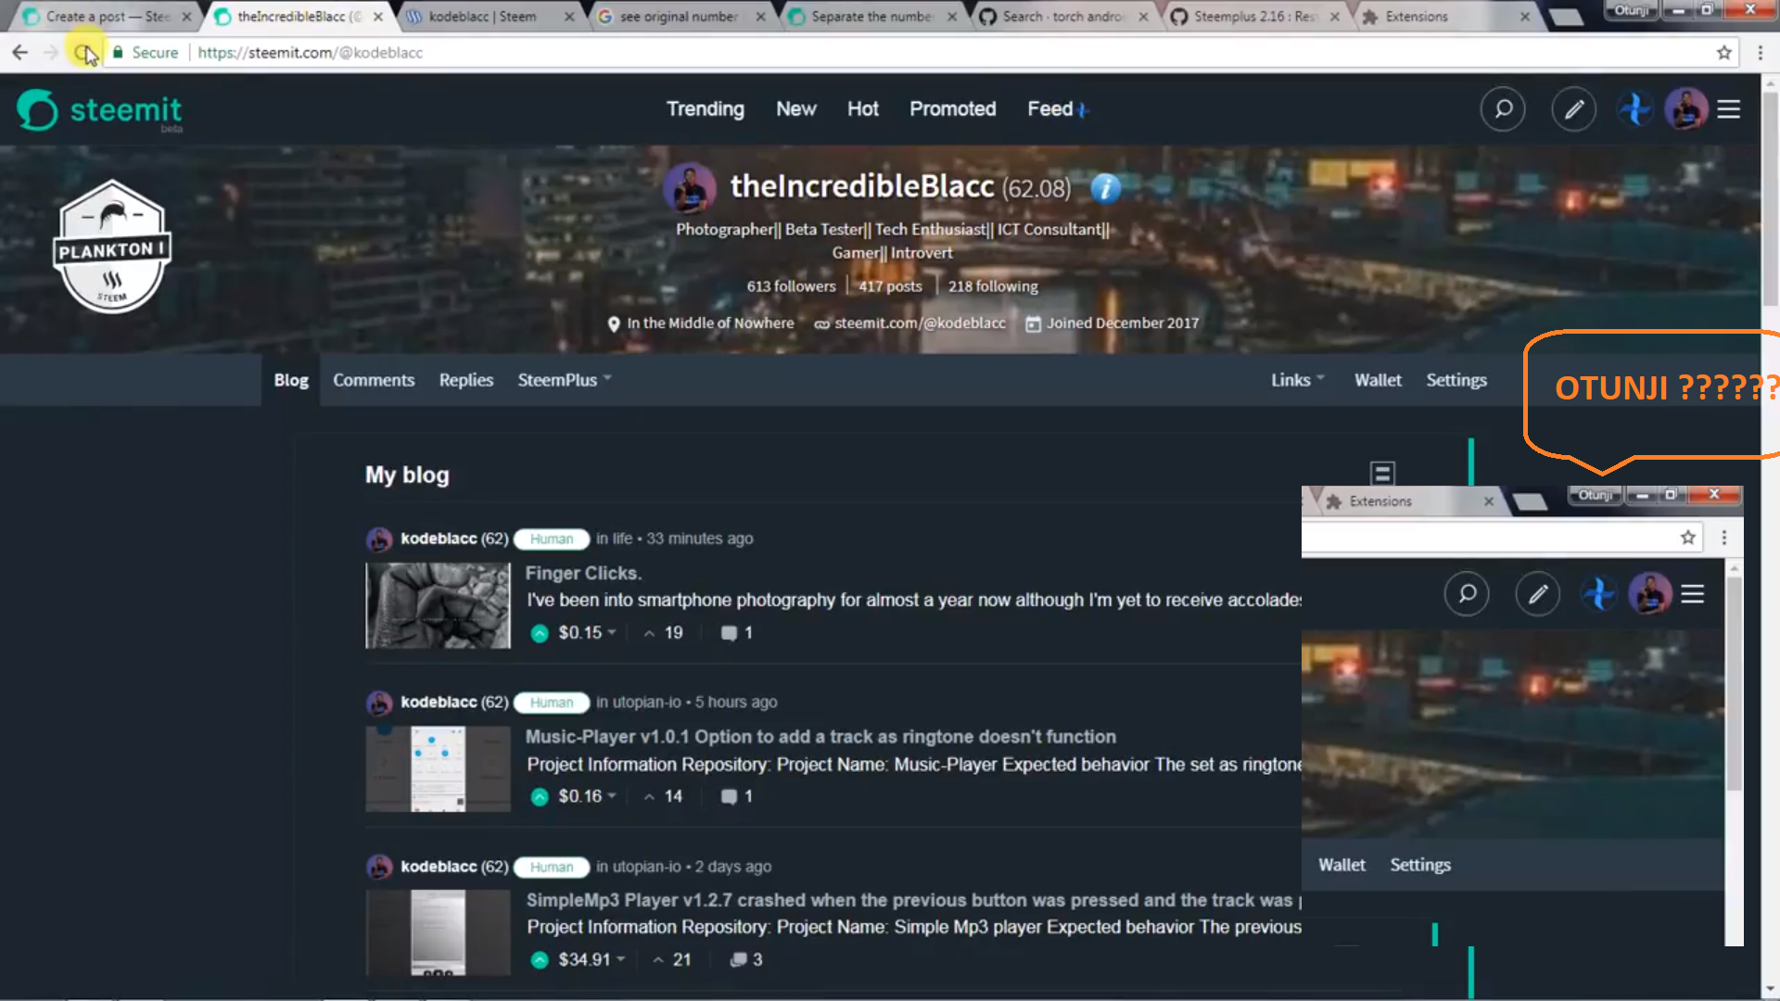Open the SteemPlus pinwheel icon in the header
Viewport: 1780px width, 1001px height.
click(1634, 108)
